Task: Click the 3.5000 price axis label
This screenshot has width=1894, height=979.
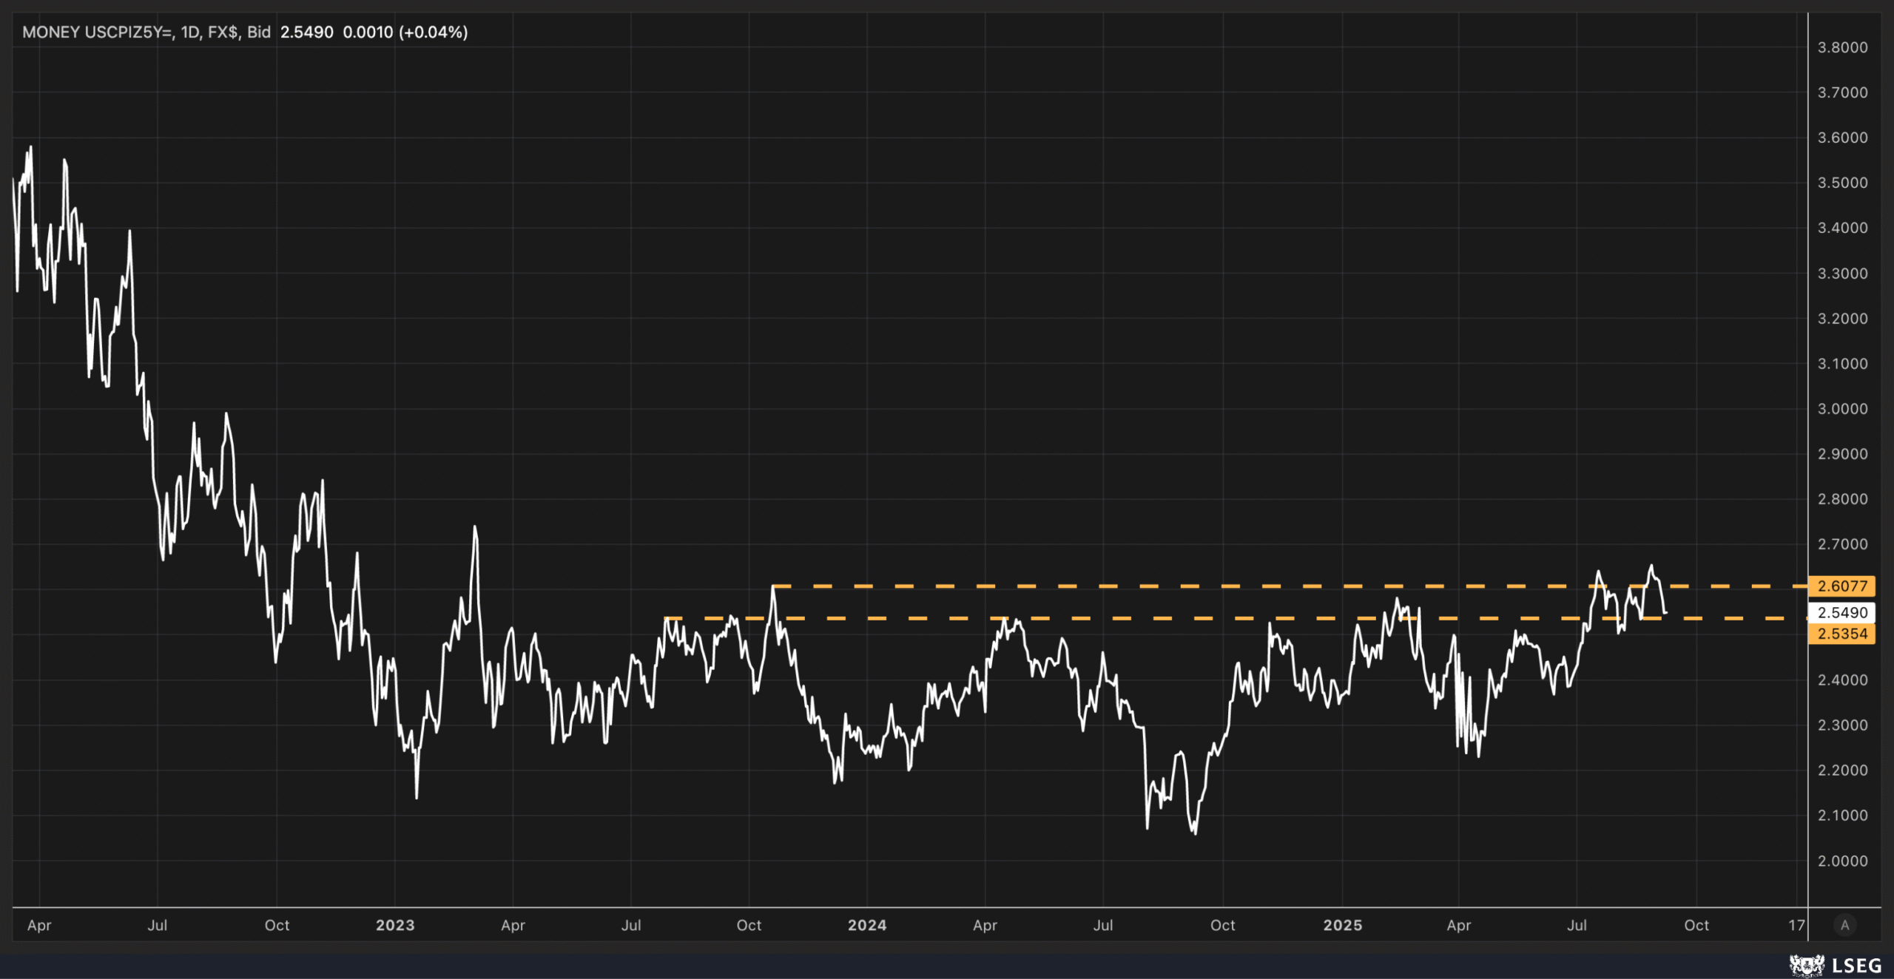Action: tap(1842, 183)
